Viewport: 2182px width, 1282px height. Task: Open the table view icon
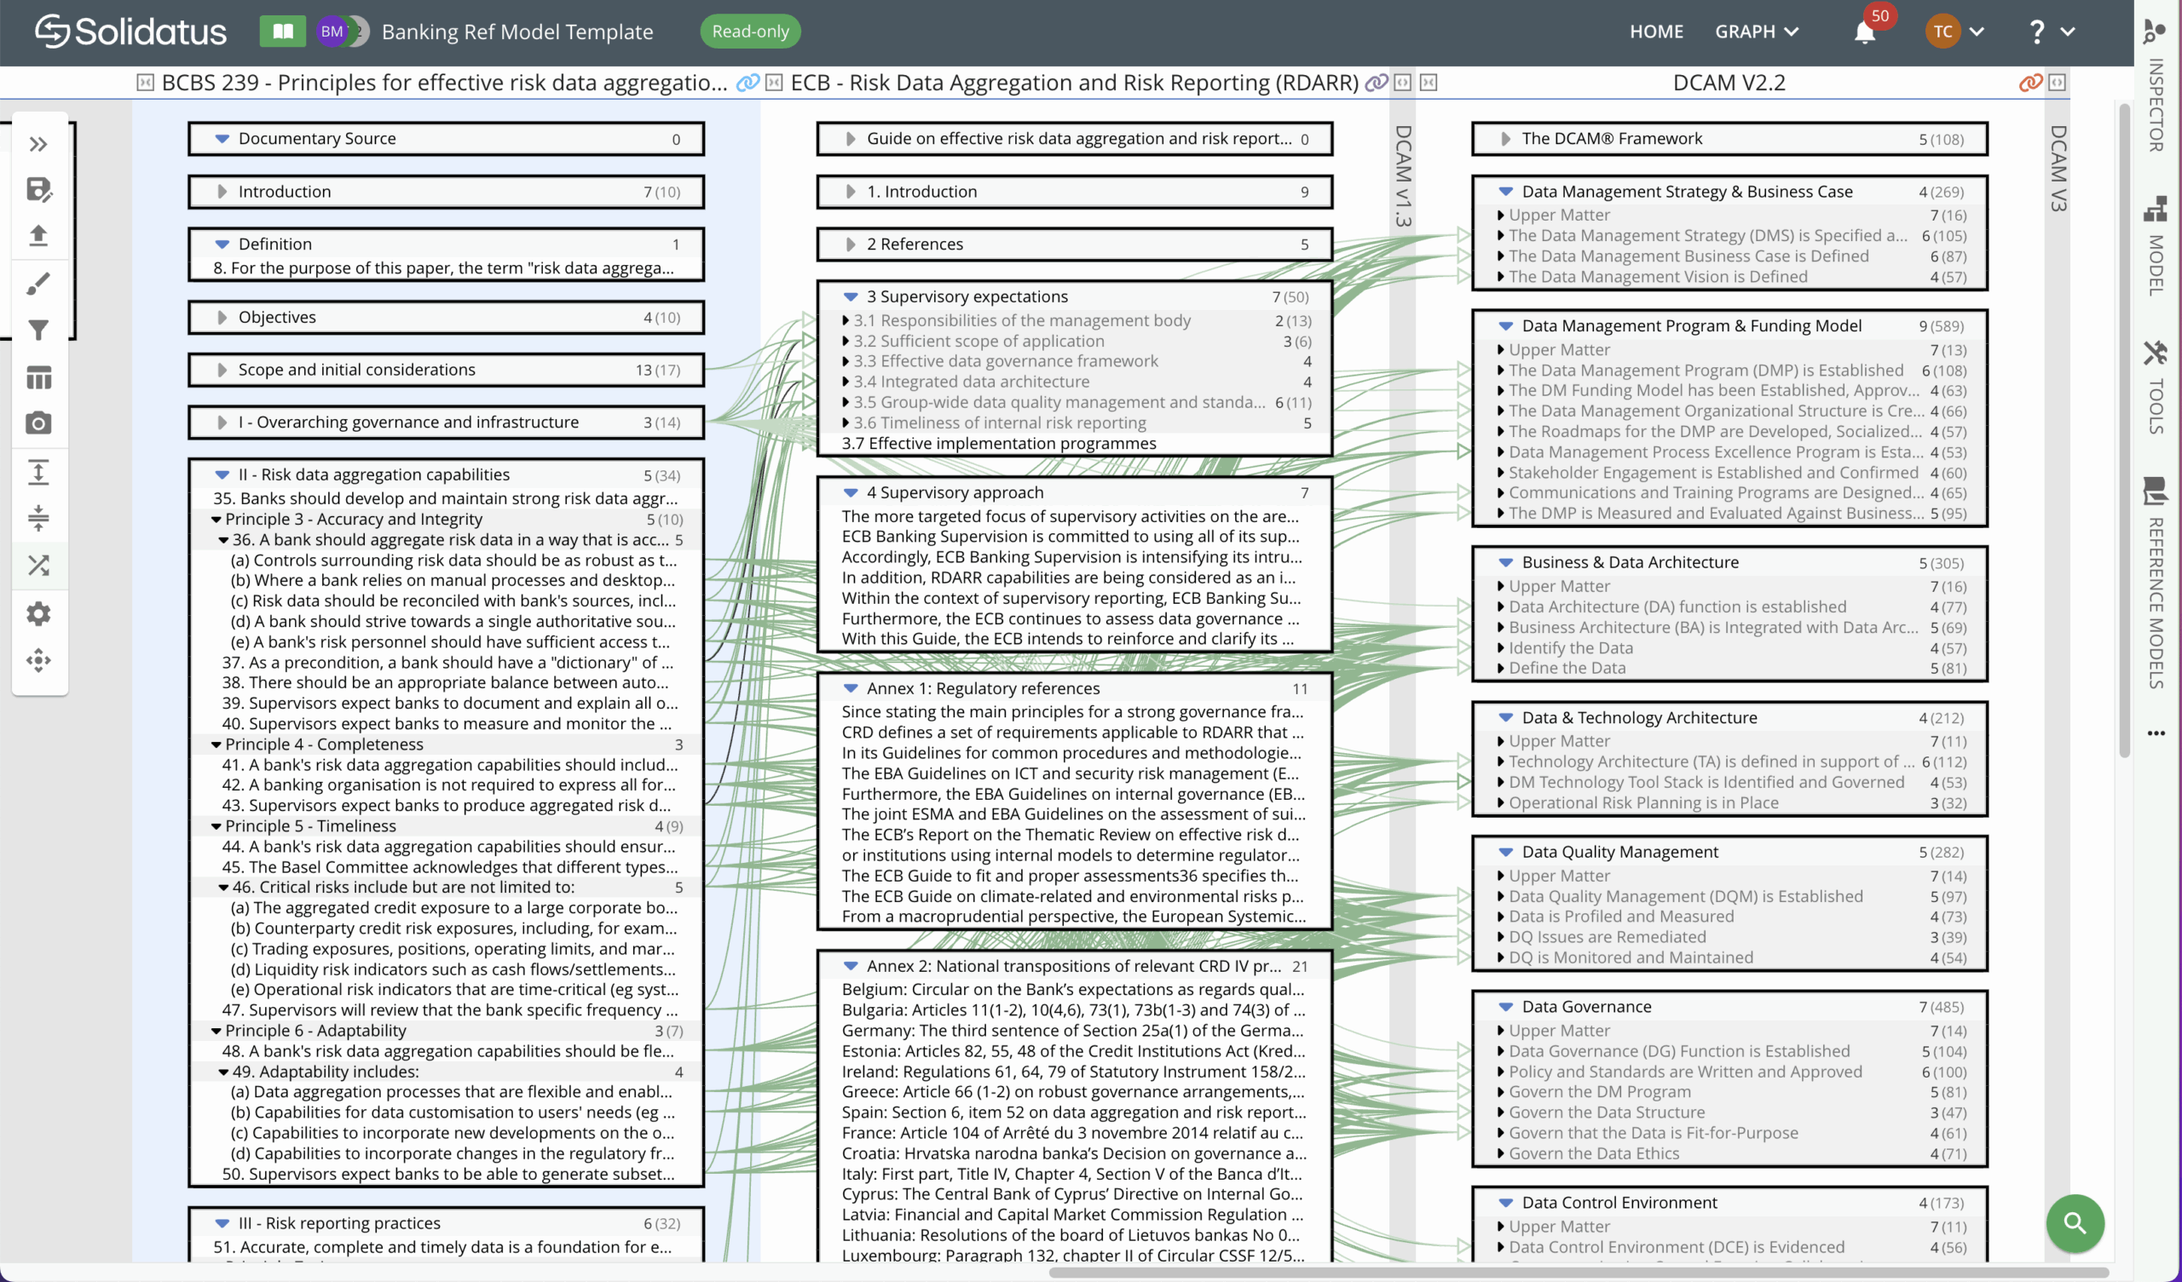coord(38,377)
